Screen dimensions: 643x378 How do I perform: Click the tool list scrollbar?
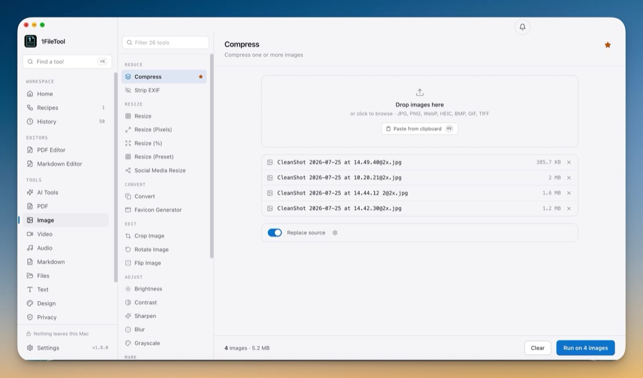pyautogui.click(x=212, y=156)
